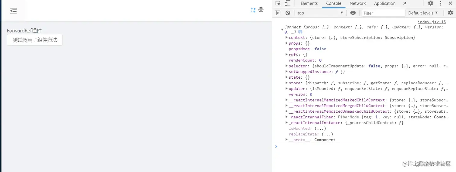Select the propsMode: false row
Screen dimensions: 456x172
point(307,49)
